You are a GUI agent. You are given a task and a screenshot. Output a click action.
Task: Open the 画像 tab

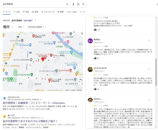35,12
